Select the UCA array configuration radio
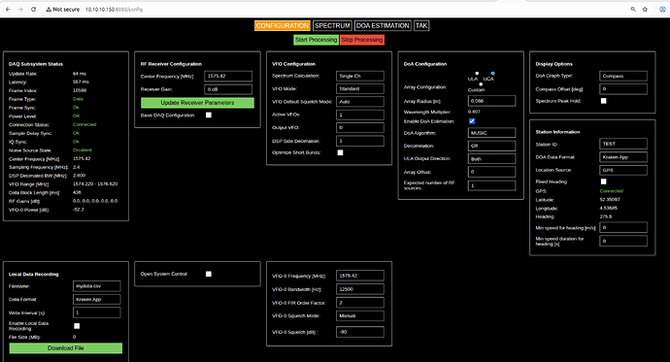670x362 pixels. tap(492, 74)
